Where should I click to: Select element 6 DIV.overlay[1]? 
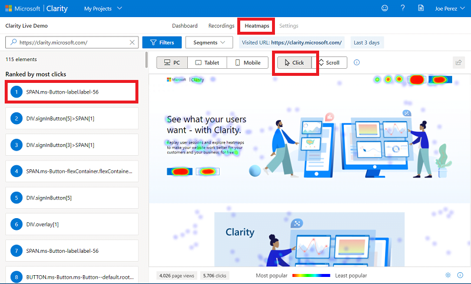click(x=72, y=225)
